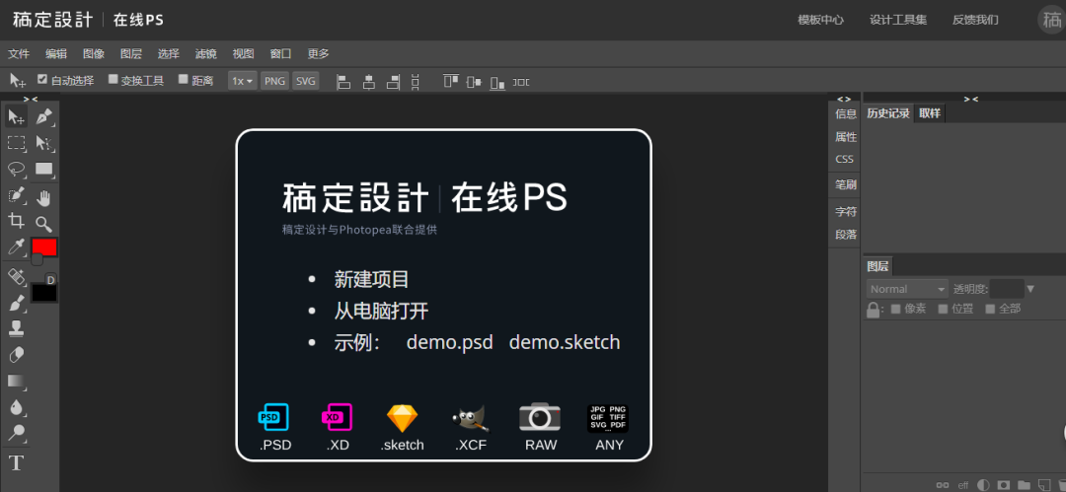Open the Normal blend mode dropdown
Screen dimensions: 1066x492
907,289
